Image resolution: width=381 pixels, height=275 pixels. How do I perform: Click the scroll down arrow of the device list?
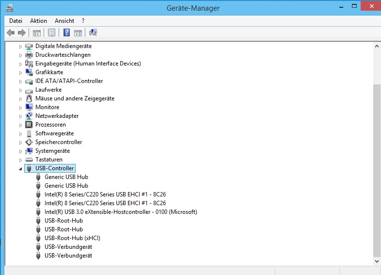click(377, 261)
